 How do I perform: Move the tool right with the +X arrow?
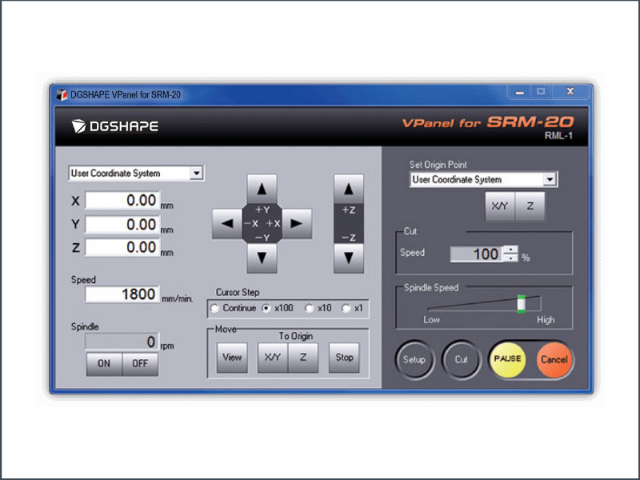click(297, 224)
